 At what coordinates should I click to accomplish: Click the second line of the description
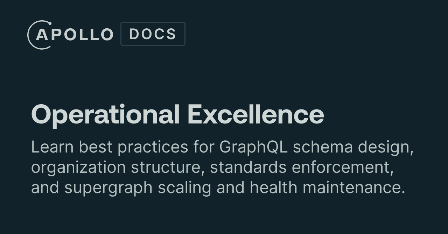212,168
